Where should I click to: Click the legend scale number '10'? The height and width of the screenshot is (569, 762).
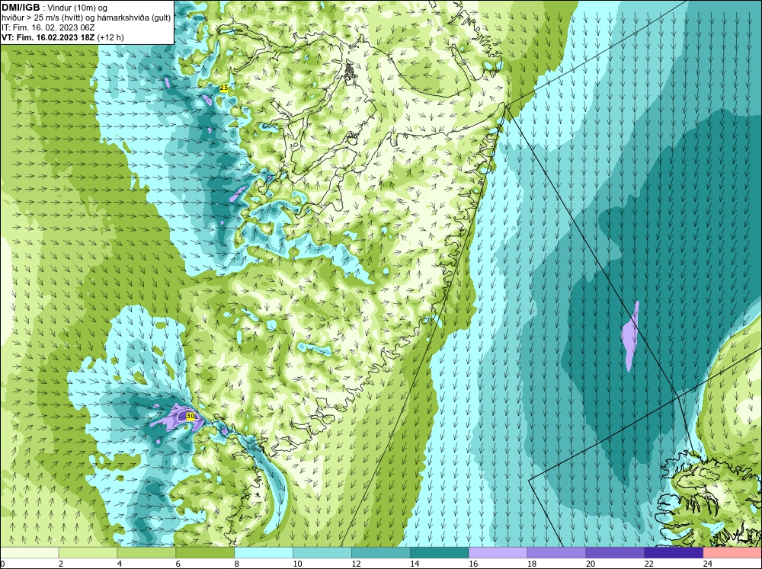[x=297, y=564]
